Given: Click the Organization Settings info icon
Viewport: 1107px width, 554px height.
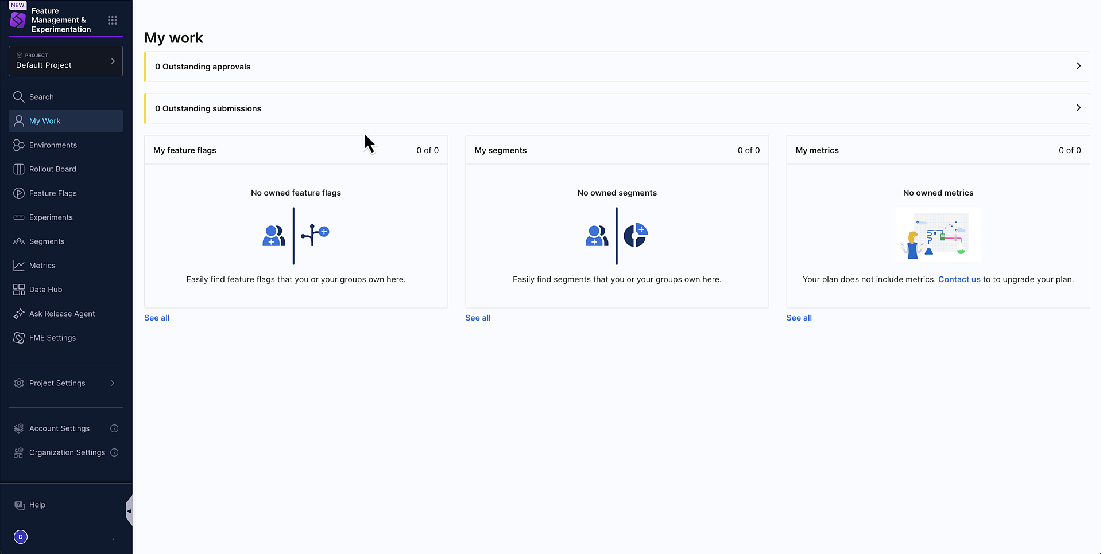Looking at the screenshot, I should [114, 452].
